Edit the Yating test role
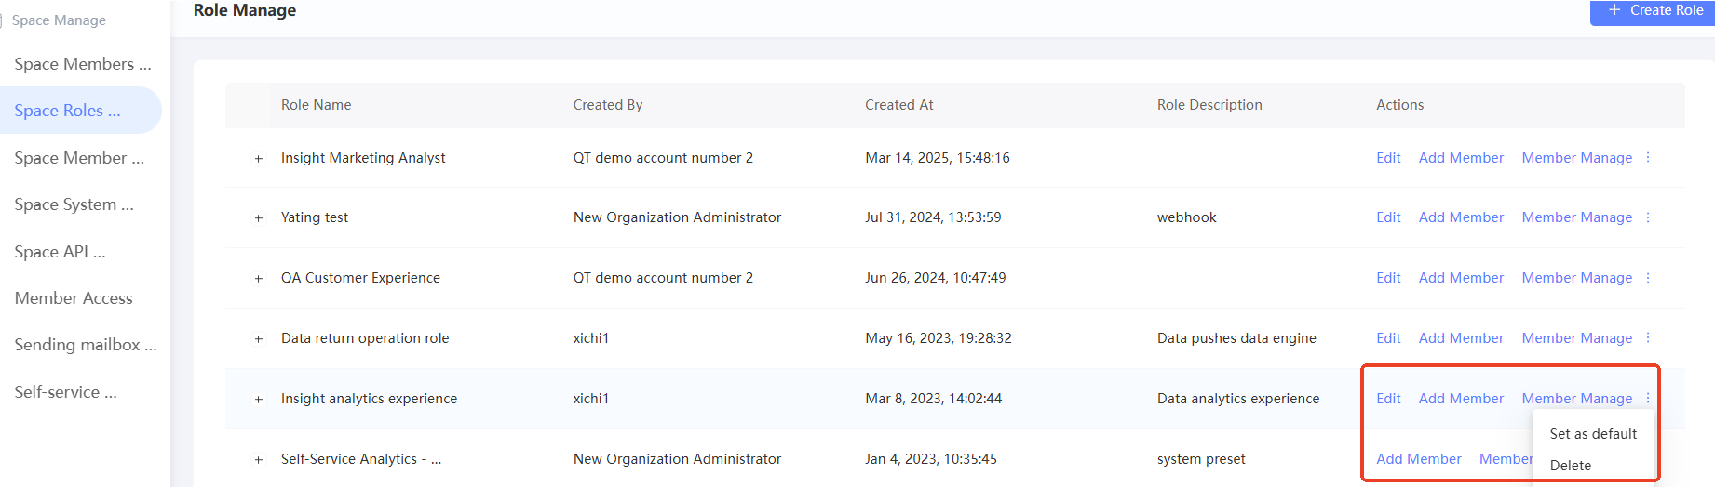 point(1388,217)
